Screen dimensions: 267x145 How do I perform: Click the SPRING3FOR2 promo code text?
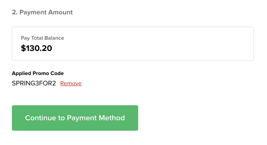click(x=34, y=83)
